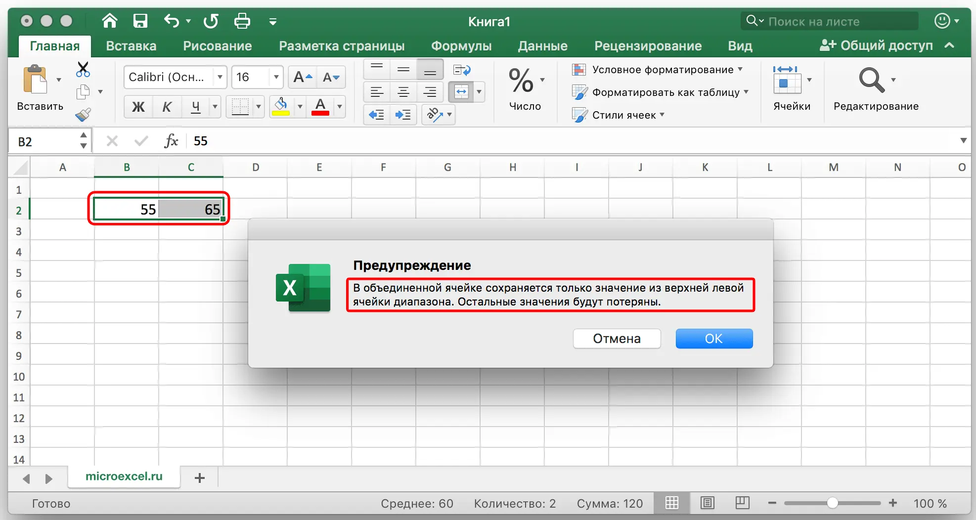Click the Paste clipboard icon

(x=35, y=79)
